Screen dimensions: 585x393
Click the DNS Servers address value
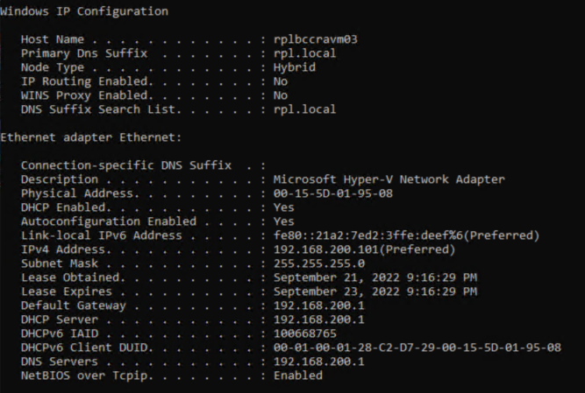[319, 362]
